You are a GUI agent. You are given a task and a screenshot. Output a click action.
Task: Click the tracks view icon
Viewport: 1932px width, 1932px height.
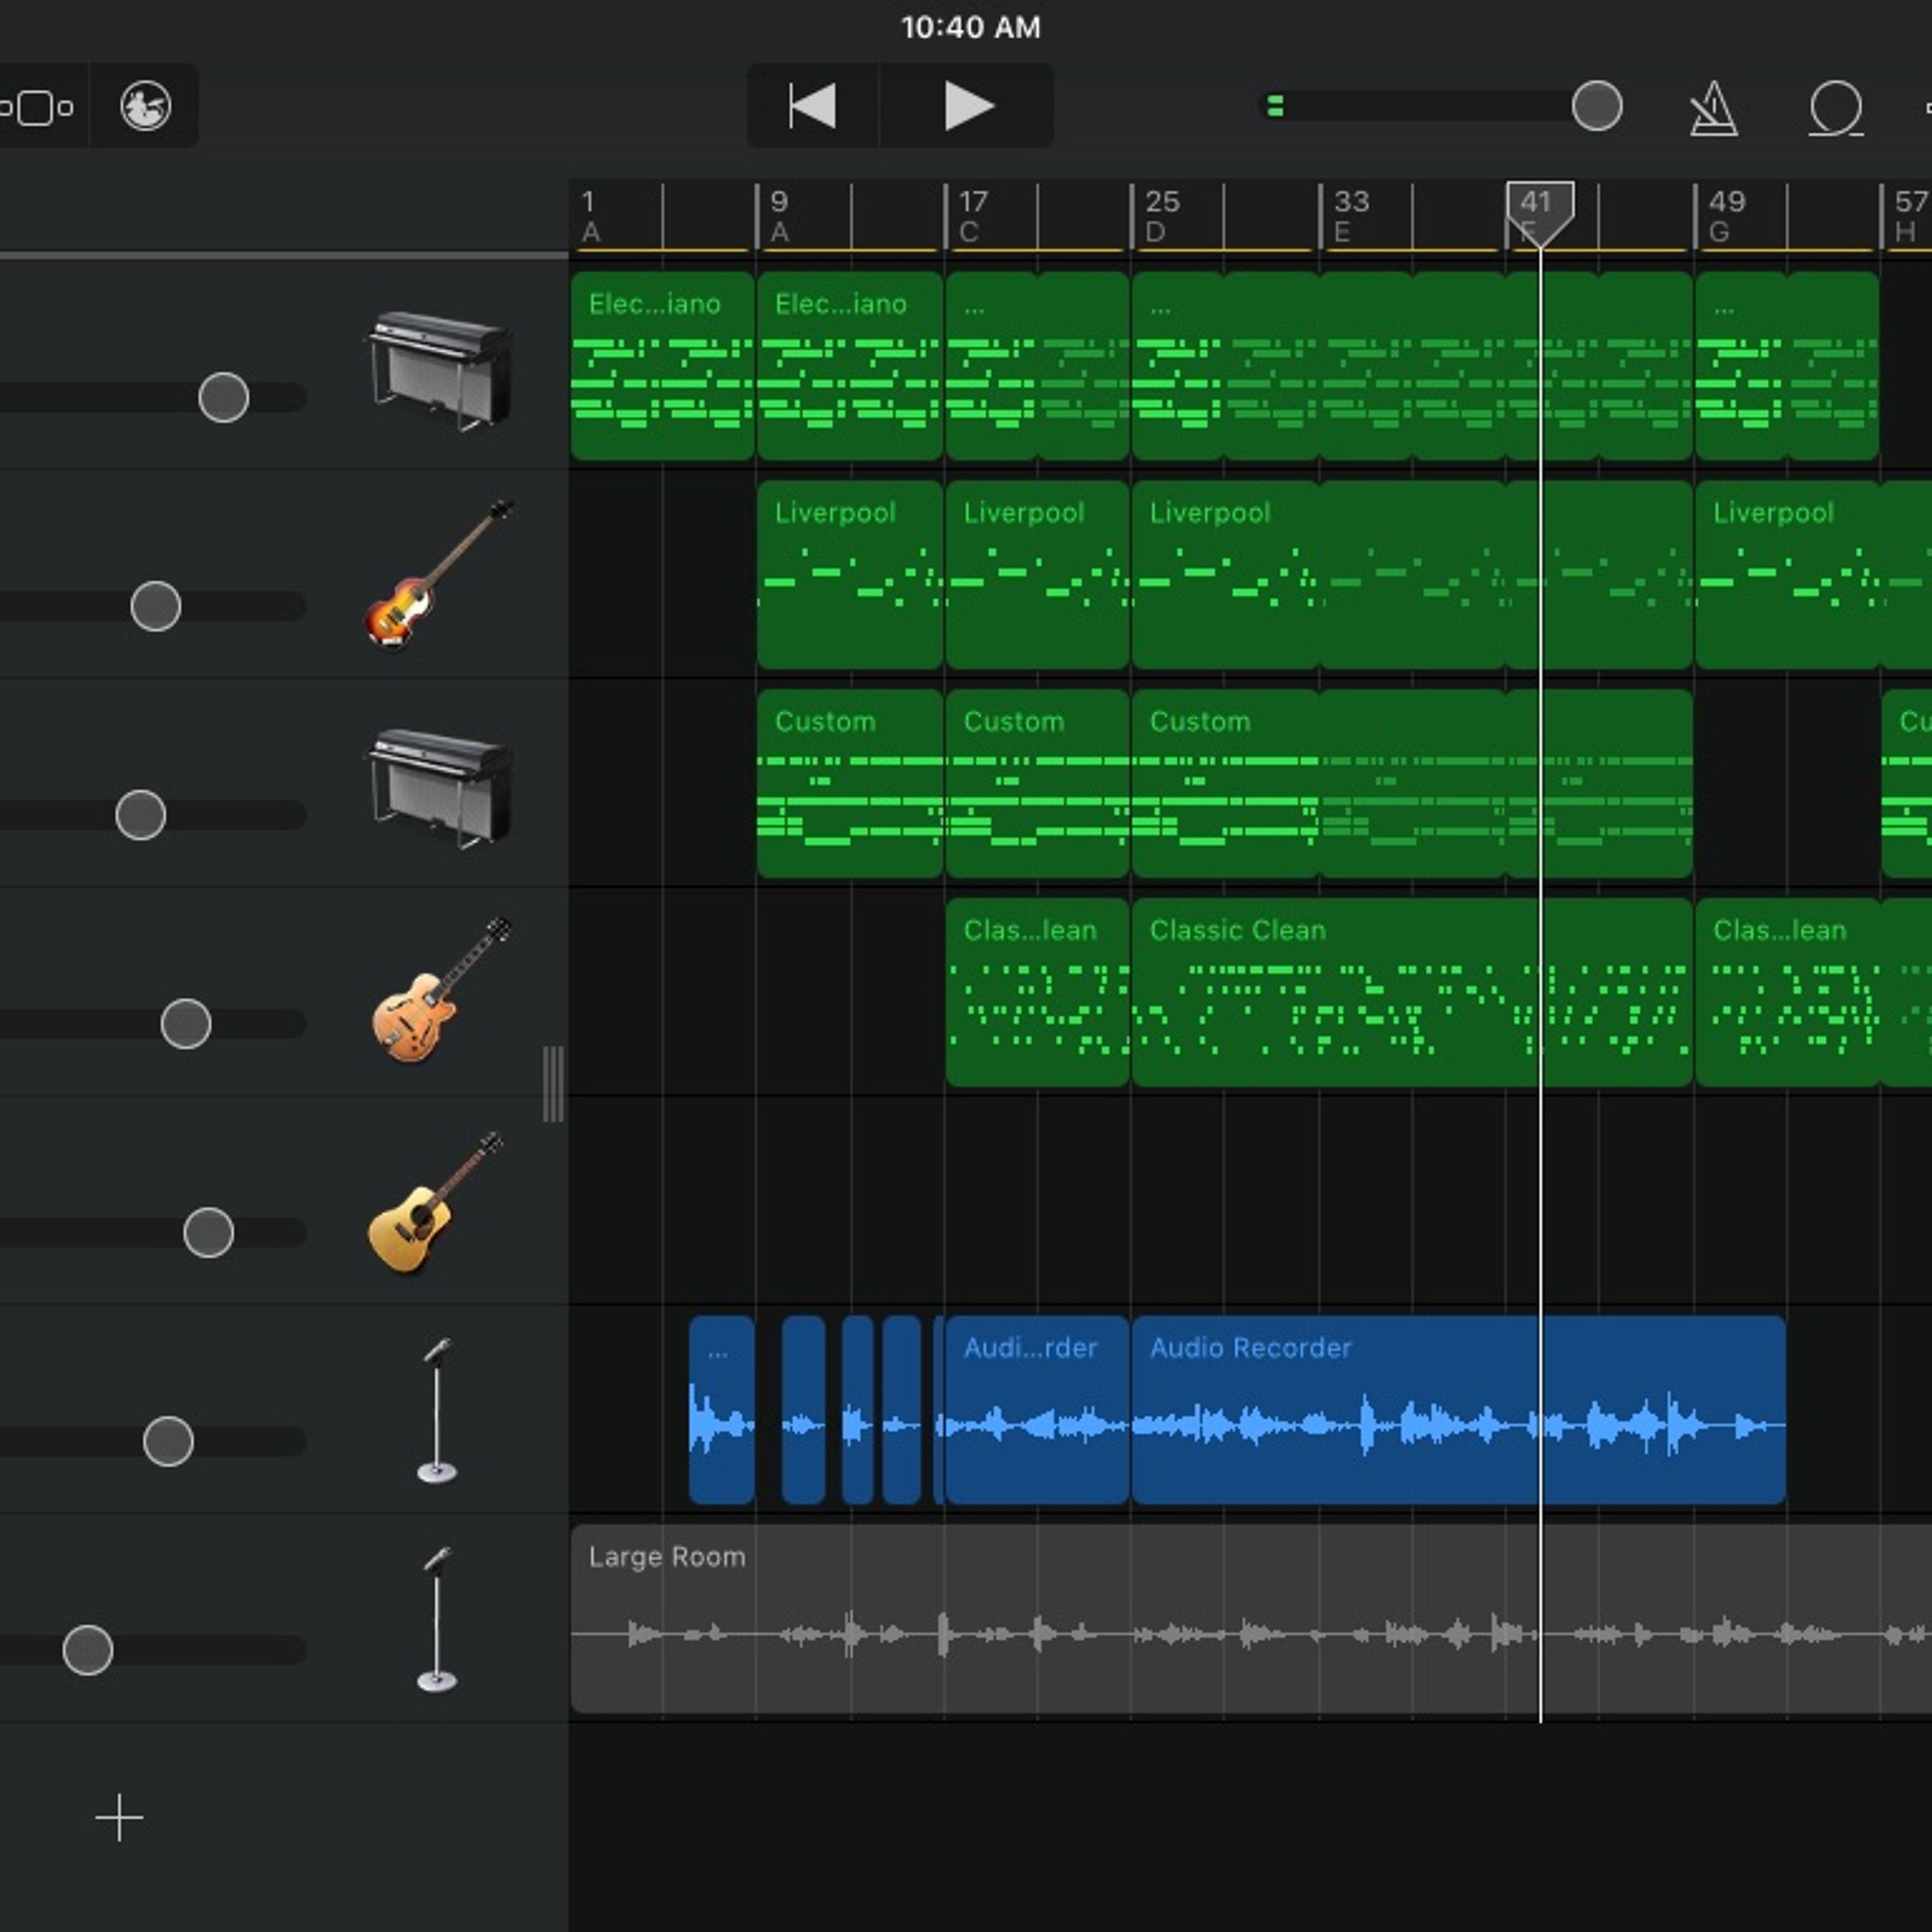[x=37, y=107]
